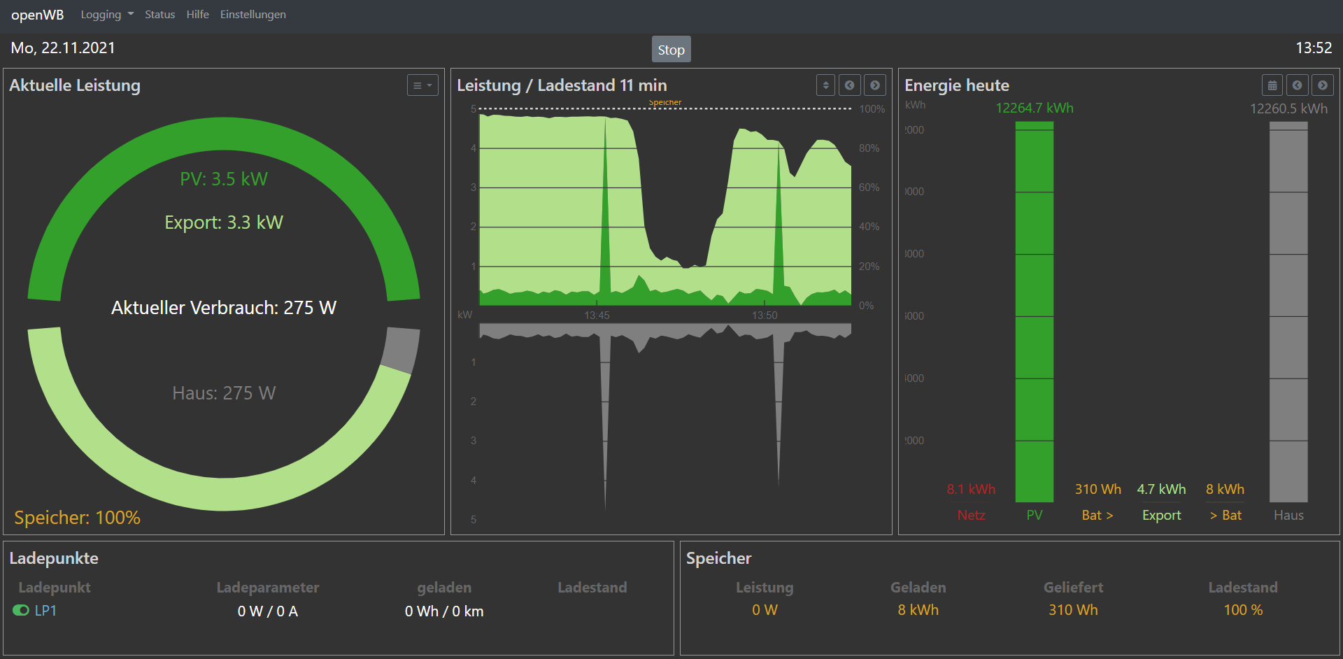1343x659 pixels.
Task: Go to Einstellungen
Action: (x=253, y=15)
